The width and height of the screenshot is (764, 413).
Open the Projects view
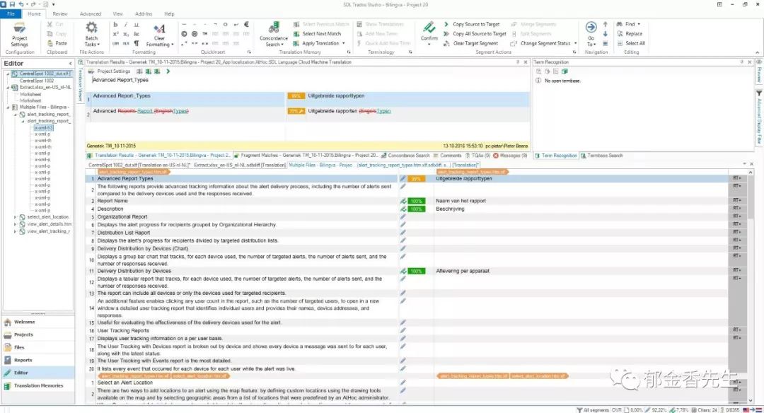[38, 335]
